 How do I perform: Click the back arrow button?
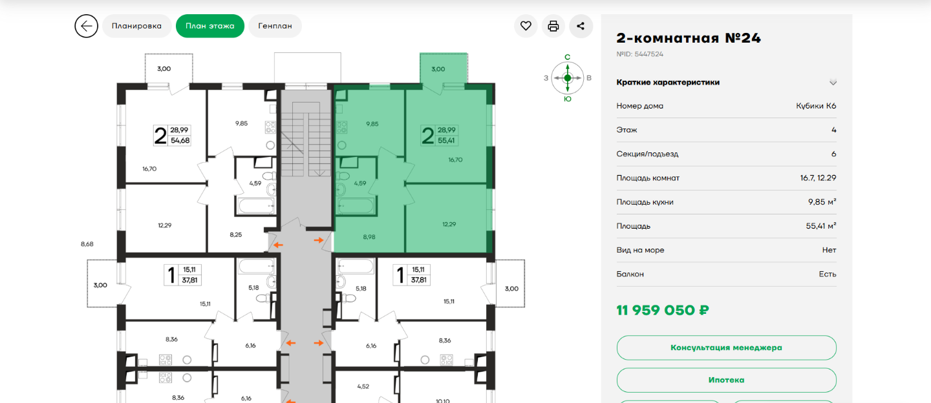(x=86, y=26)
